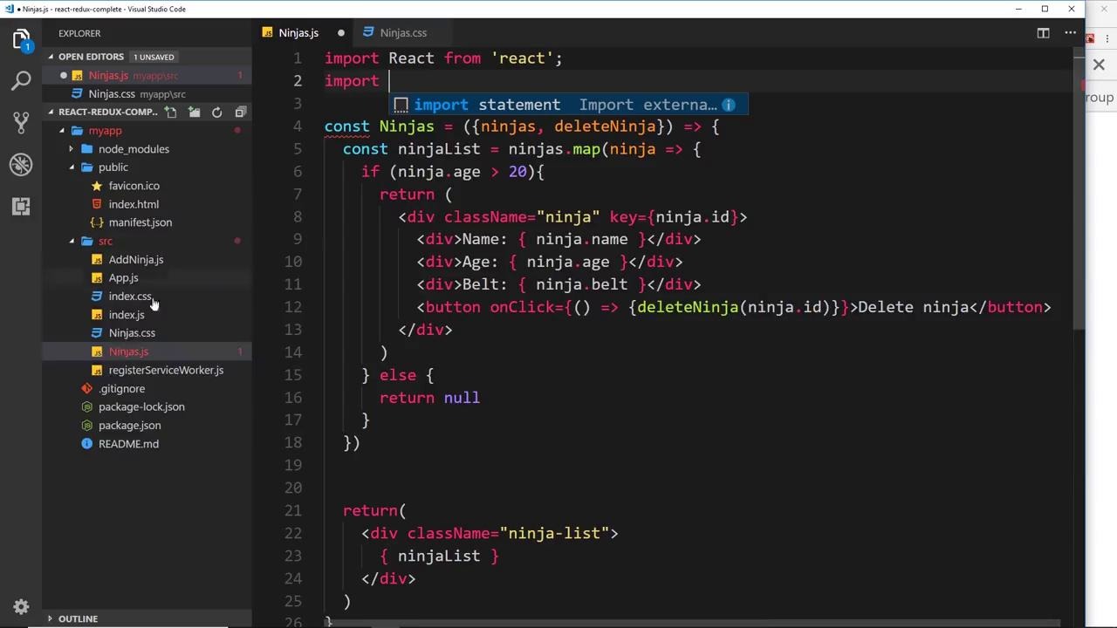Open the editor More Actions menu
The width and height of the screenshot is (1117, 628).
1070,33
